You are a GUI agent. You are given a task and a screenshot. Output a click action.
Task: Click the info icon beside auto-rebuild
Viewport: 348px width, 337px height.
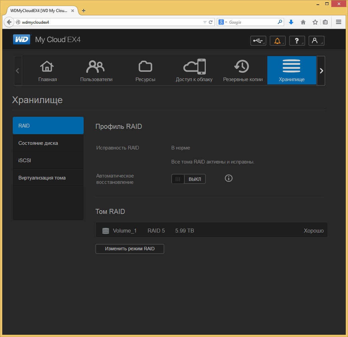(229, 178)
